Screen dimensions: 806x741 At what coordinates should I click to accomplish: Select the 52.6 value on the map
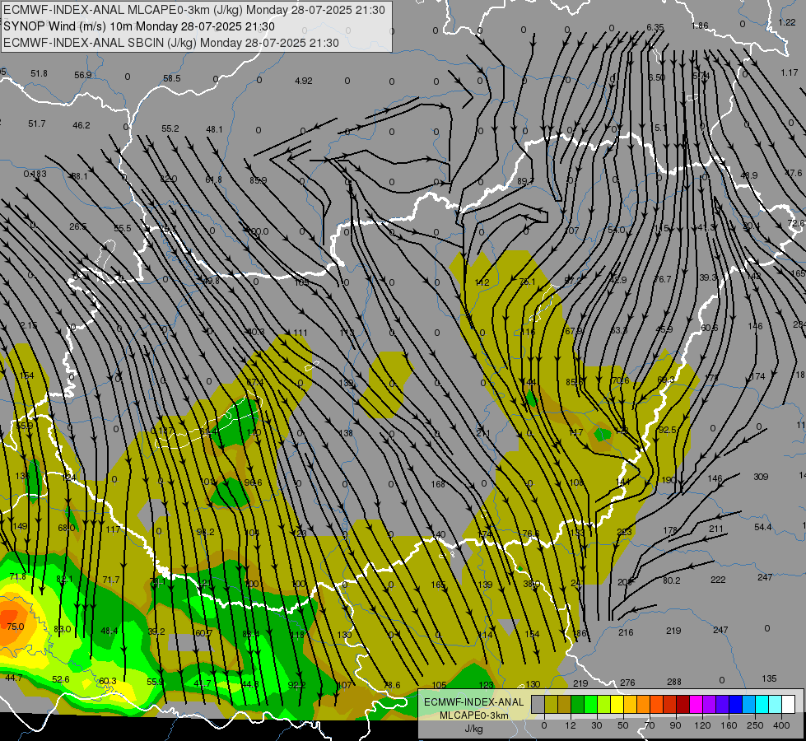(61, 680)
